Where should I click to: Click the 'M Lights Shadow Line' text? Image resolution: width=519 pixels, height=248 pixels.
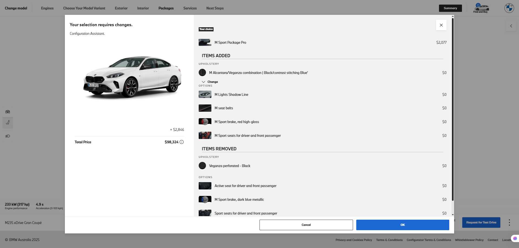coord(231,94)
